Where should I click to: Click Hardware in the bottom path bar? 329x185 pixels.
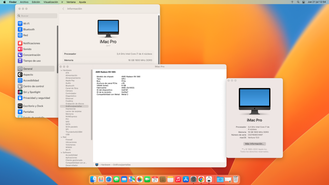point(106,165)
